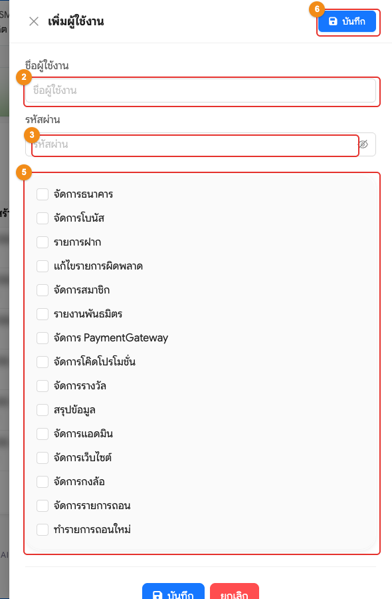Click the bottom blue บันทึก button

pos(173,592)
